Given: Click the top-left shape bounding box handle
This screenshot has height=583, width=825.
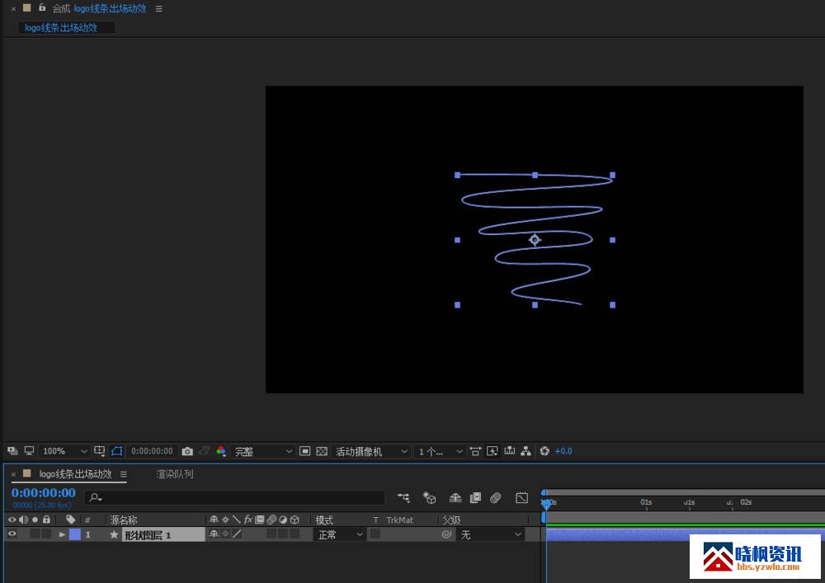Looking at the screenshot, I should click(x=457, y=175).
